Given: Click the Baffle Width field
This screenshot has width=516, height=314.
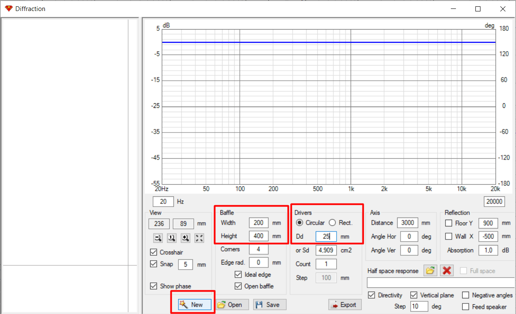Looking at the screenshot, I should [x=258, y=223].
